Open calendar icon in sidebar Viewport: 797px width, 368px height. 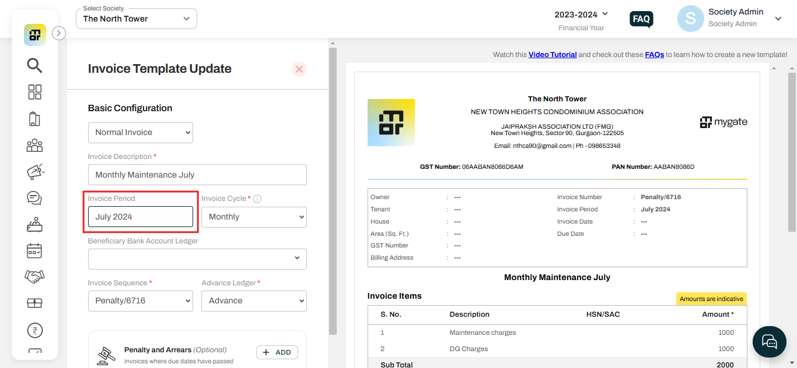(35, 250)
